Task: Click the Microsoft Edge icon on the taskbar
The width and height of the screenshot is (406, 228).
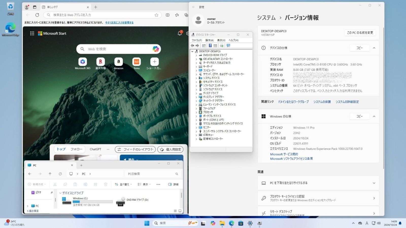Action: coord(231,223)
